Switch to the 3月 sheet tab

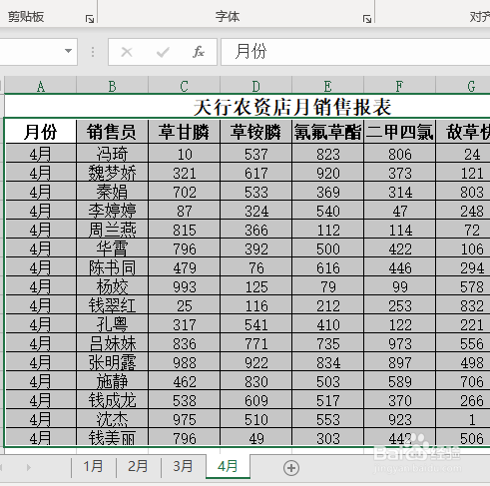point(183,467)
